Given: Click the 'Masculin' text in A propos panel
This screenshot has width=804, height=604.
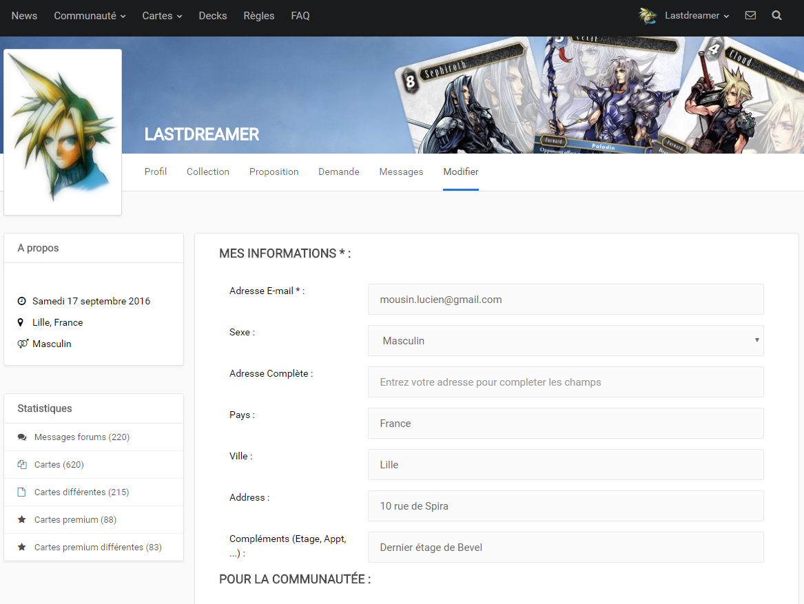Looking at the screenshot, I should click(x=52, y=344).
